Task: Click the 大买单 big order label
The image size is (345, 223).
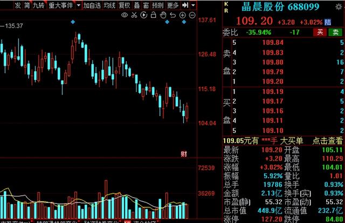Action: (291, 141)
